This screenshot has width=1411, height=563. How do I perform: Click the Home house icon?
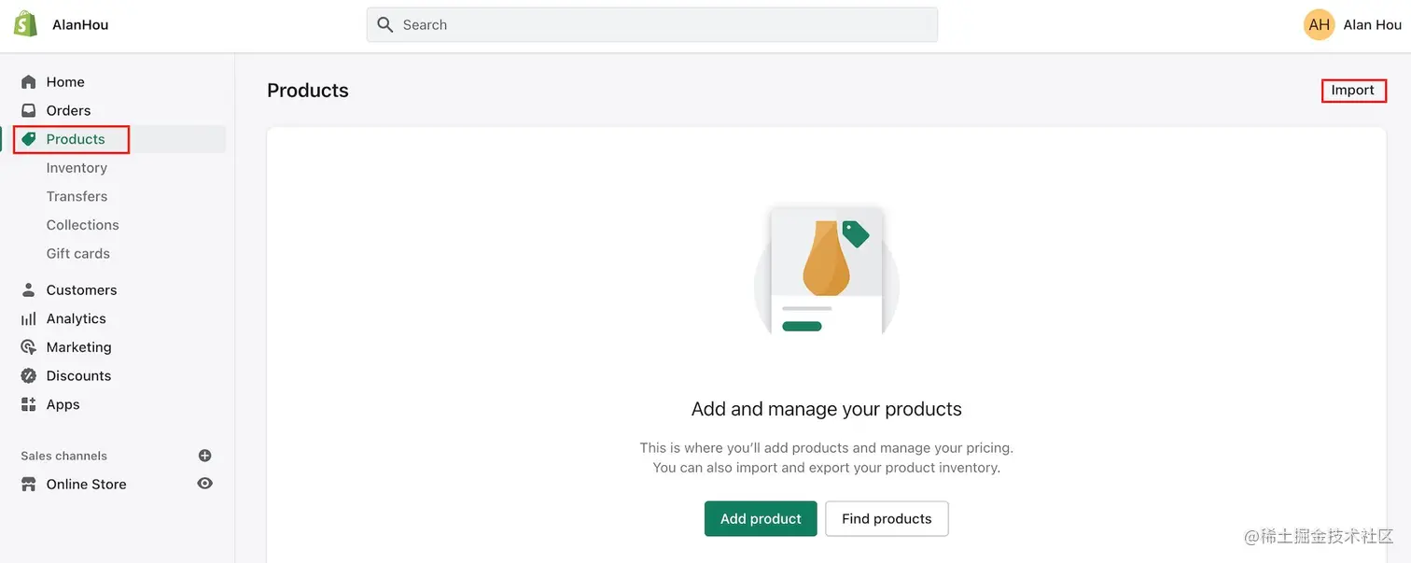click(x=29, y=82)
